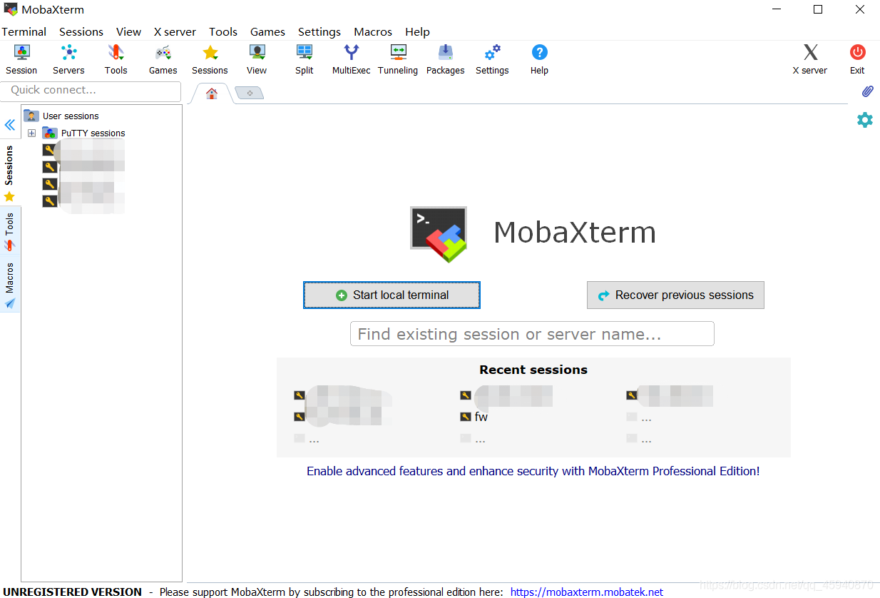The image size is (880, 598).
Task: Open the Settings menu
Action: (319, 31)
